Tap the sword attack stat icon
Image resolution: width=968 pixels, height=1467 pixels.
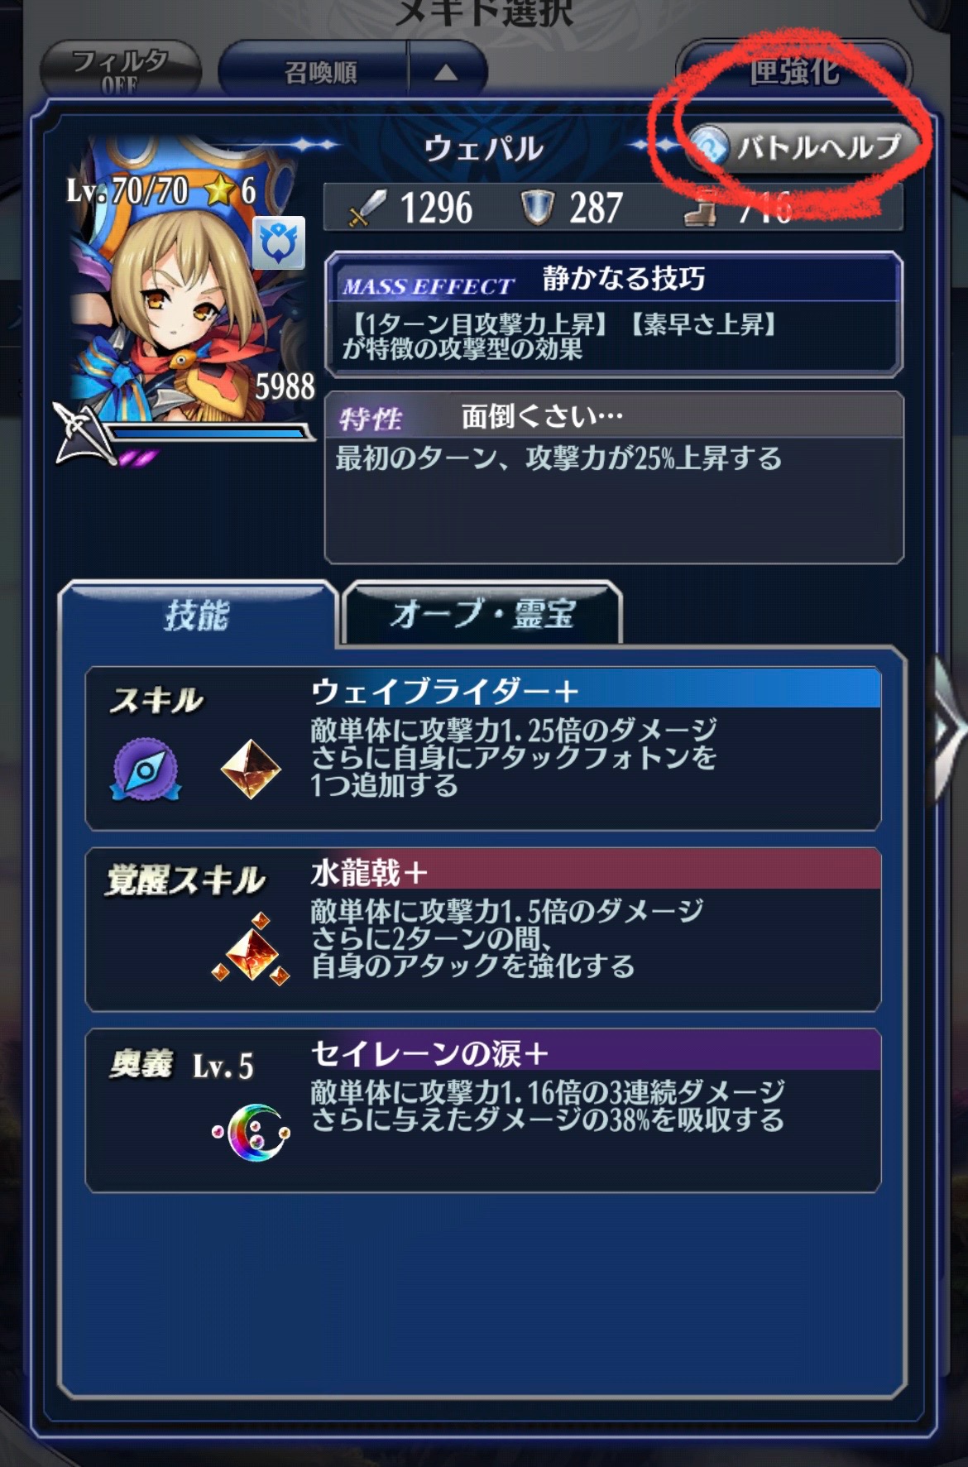click(367, 208)
